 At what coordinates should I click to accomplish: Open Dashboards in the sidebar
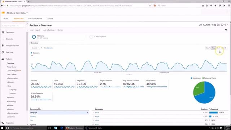click(10, 32)
